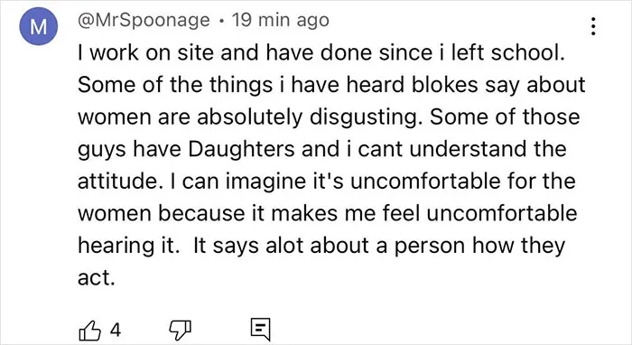This screenshot has height=345, width=632.
Task: Like the comment with thumbs-up icon
Action: point(89,331)
